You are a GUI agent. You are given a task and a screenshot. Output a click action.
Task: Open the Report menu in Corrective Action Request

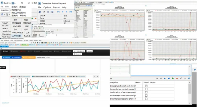pyautogui.click(x=56, y=7)
